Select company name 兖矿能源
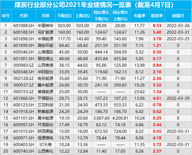This screenshot has width=192, height=155. (x=45, y=32)
